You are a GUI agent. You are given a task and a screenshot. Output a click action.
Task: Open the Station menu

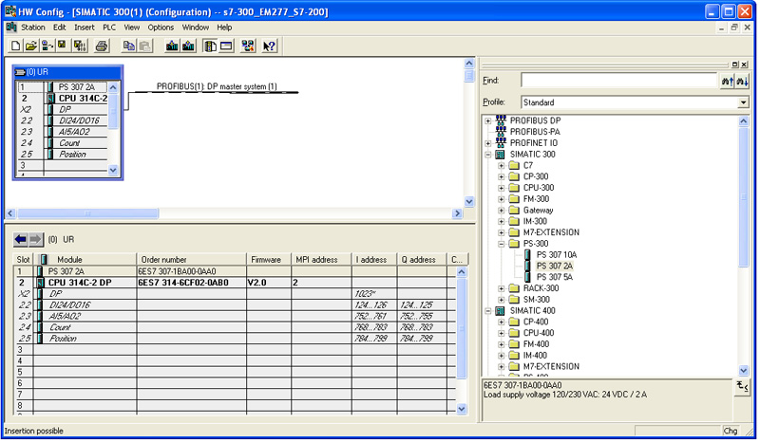pos(33,28)
